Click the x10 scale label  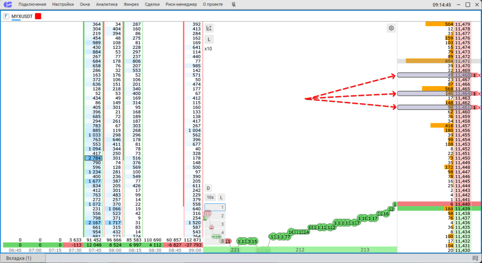[208, 48]
